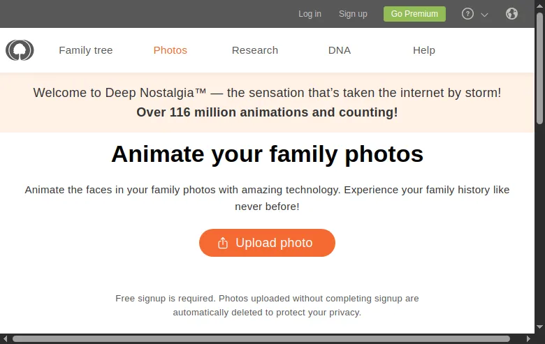545x344 pixels.
Task: Click the scroll left arrow
Action: point(5,339)
